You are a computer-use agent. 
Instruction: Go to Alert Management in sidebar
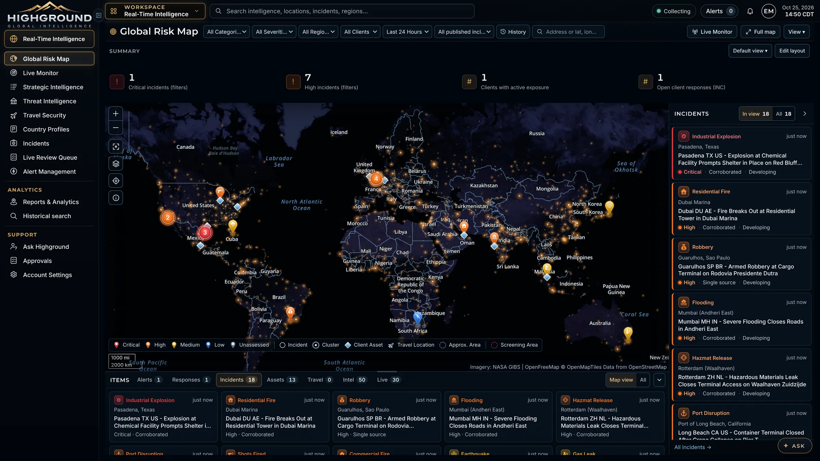coord(49,171)
